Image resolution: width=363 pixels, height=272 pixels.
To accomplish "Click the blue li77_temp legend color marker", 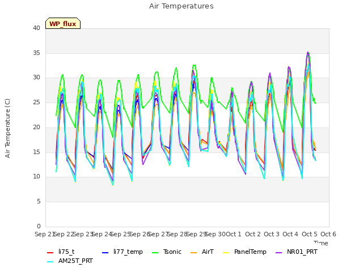I will click(x=105, y=252).
